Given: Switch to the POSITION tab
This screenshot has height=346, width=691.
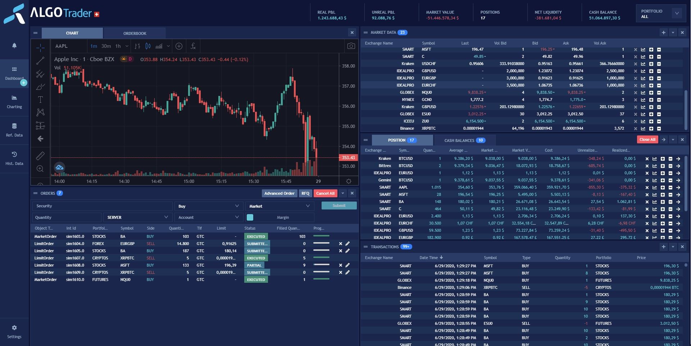Looking at the screenshot, I should [x=402, y=140].
